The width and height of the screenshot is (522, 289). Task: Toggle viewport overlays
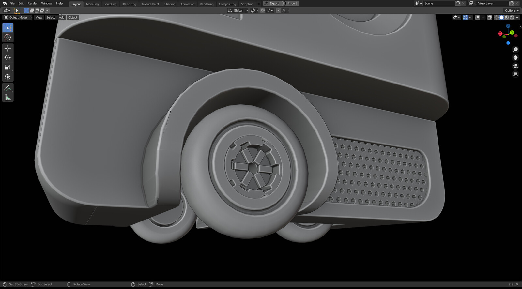tap(477, 18)
